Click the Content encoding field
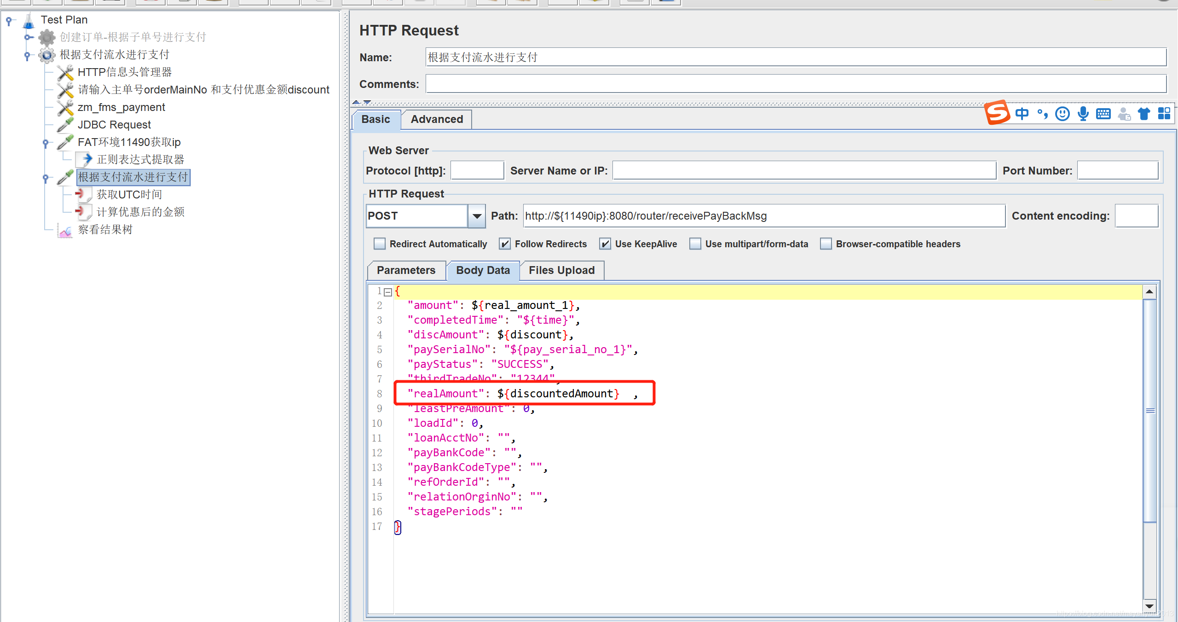Image resolution: width=1178 pixels, height=622 pixels. tap(1137, 216)
